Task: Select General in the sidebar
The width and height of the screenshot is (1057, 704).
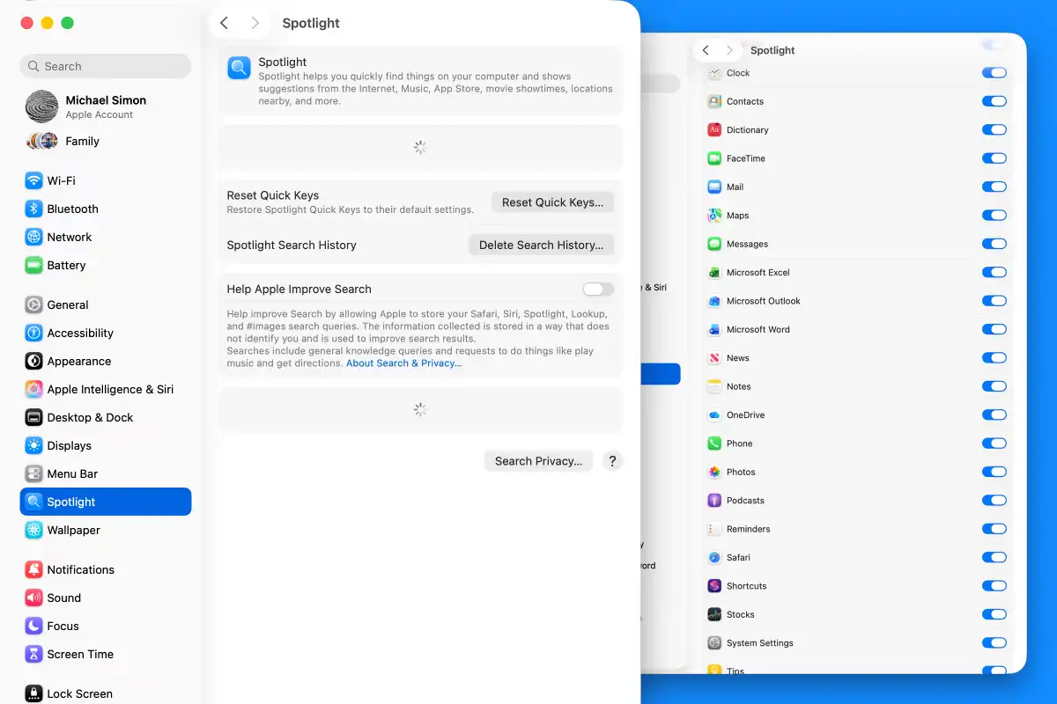Action: coord(105,304)
